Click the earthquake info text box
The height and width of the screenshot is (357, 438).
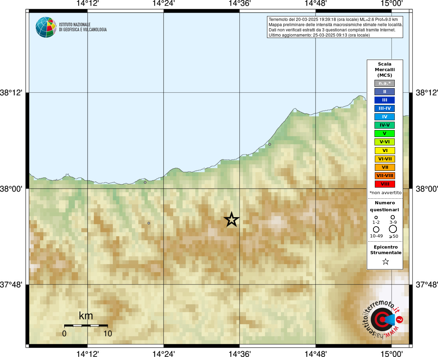point(335,27)
